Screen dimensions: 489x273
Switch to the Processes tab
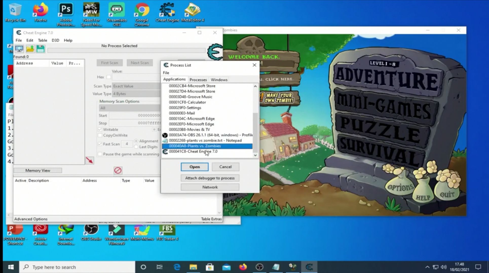(x=198, y=80)
